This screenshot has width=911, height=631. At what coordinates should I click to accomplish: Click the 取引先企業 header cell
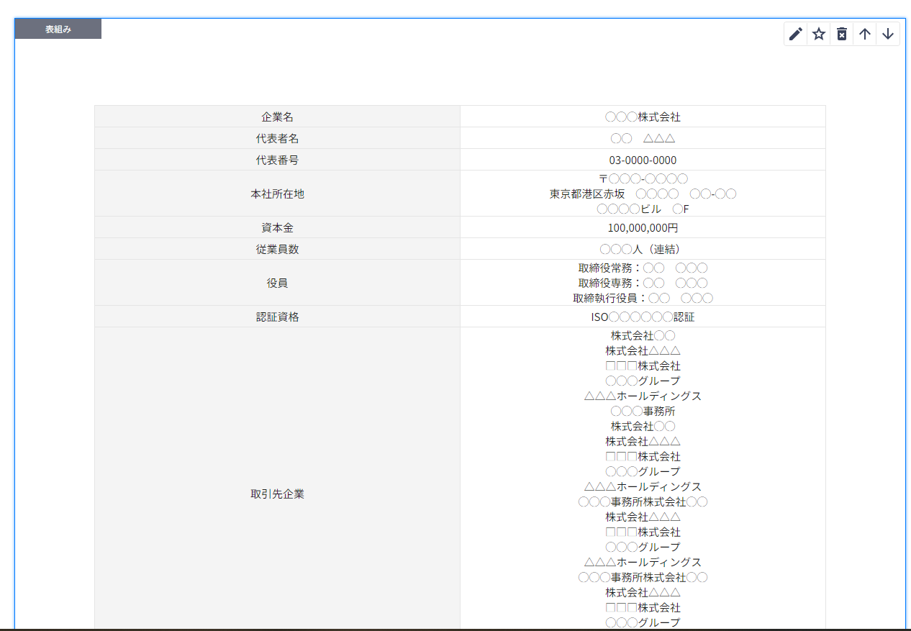(x=277, y=494)
